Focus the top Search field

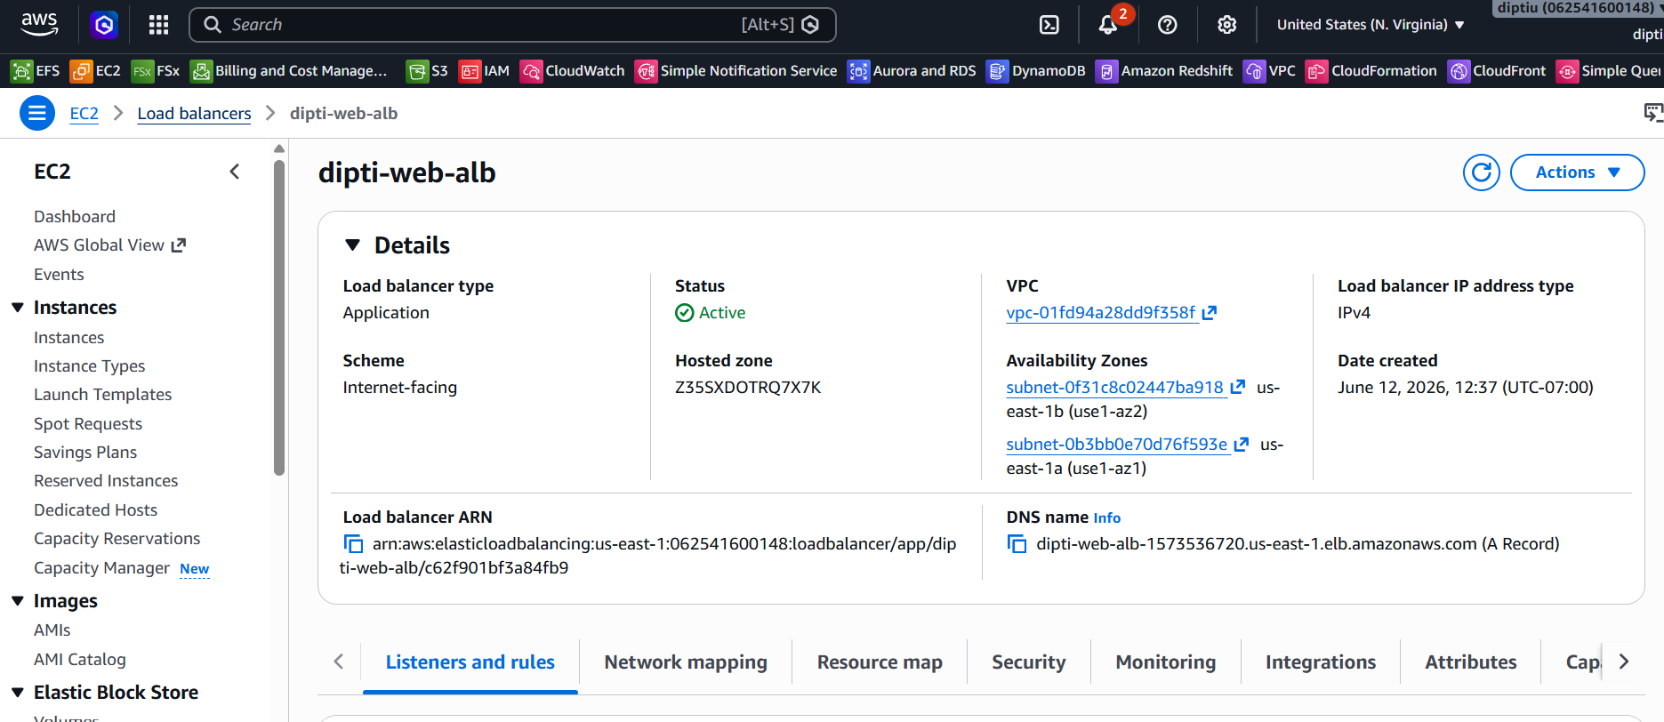512,25
